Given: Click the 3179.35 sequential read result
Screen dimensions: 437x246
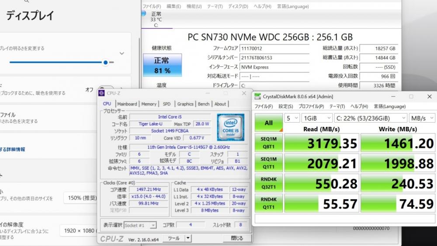Looking at the screenshot, I should point(322,143).
